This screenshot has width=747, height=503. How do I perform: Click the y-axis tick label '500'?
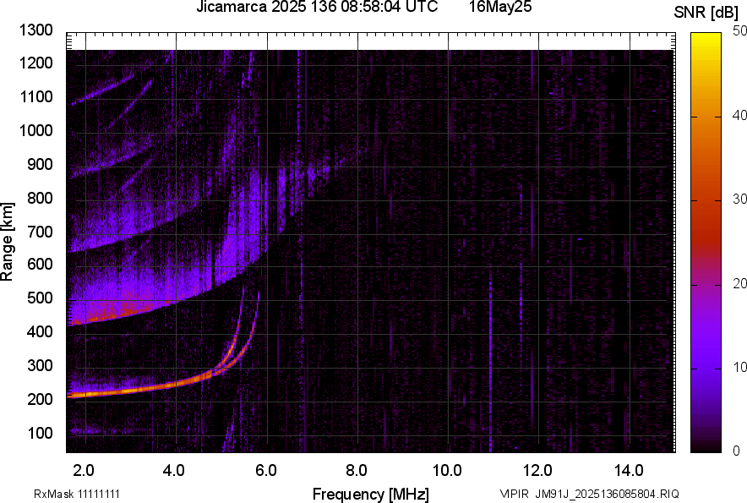point(40,298)
